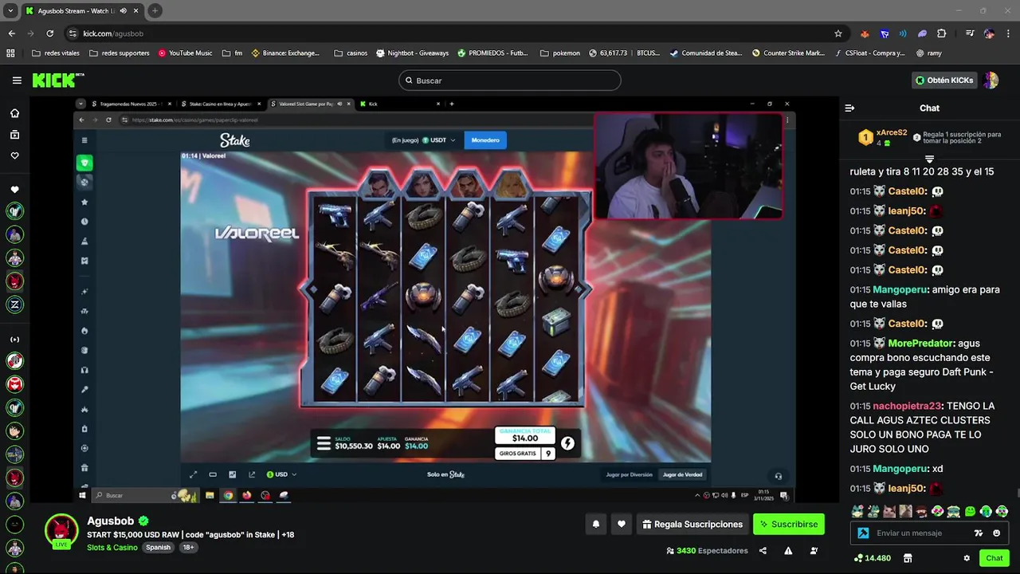This screenshot has width=1020, height=574.
Task: Open Binance Exchange bookmark
Action: click(x=285, y=53)
